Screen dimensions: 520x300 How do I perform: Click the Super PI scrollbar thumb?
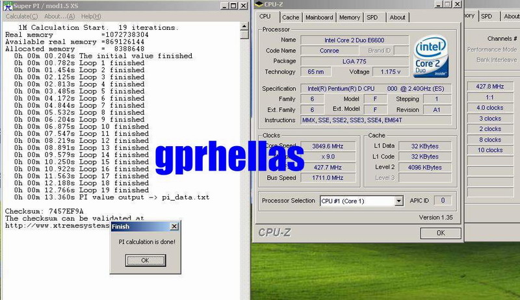pos(244,34)
